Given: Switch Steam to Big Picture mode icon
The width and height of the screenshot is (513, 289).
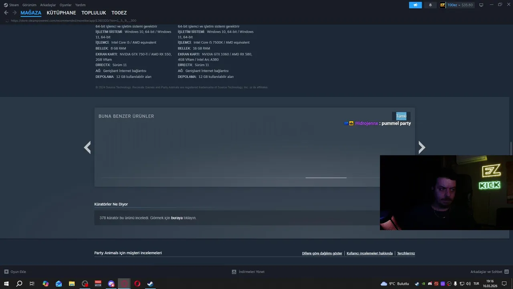Looking at the screenshot, I should (x=481, y=5).
